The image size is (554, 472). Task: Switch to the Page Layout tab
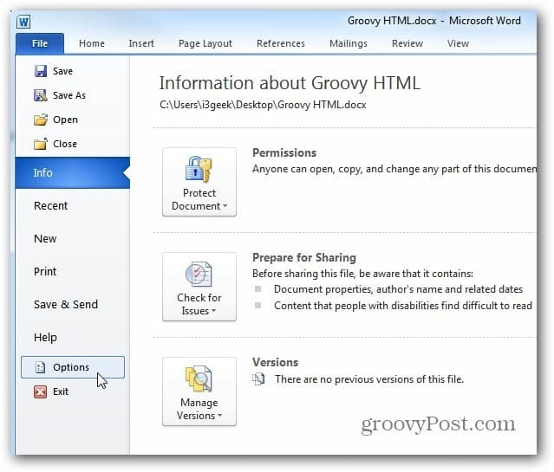point(205,43)
